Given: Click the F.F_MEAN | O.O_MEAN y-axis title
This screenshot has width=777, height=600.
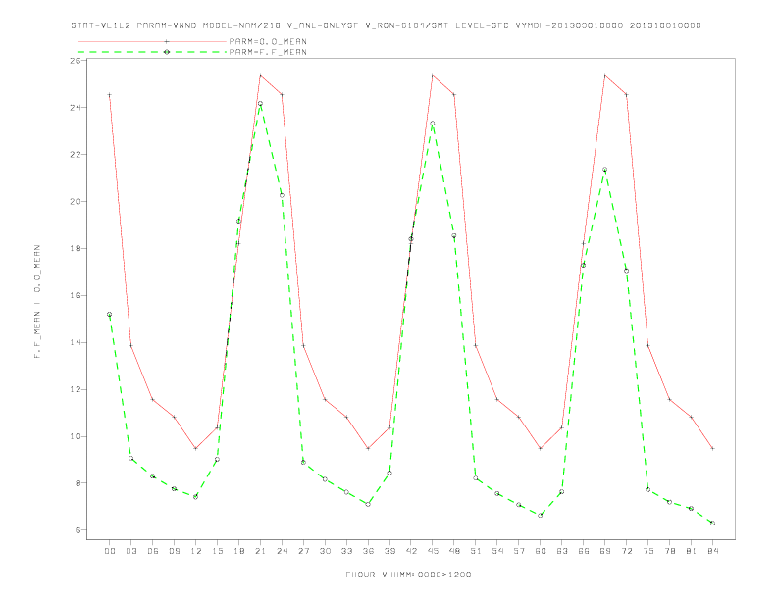Looking at the screenshot, I should 37,302.
